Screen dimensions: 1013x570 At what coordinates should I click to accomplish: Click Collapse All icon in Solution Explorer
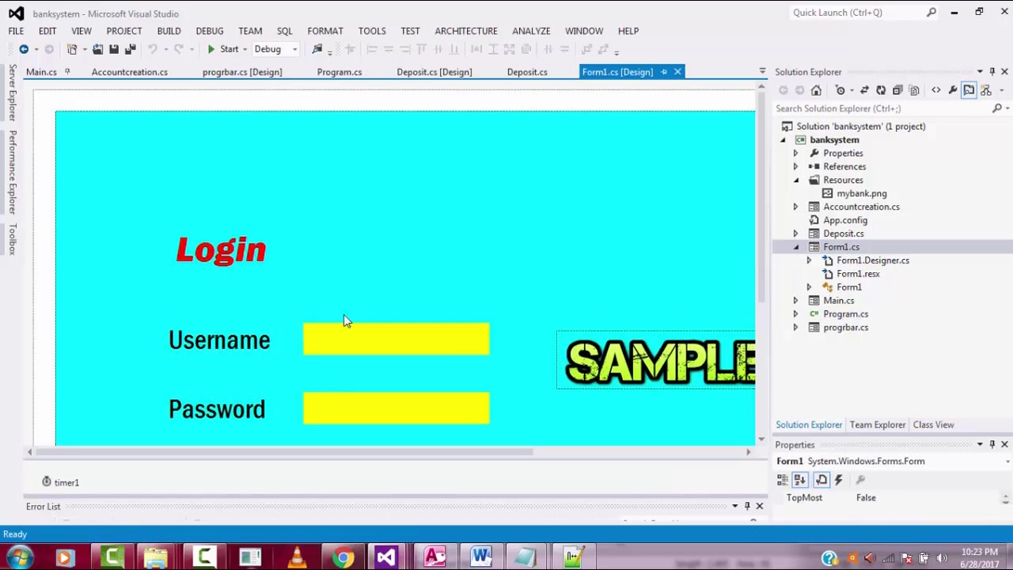point(897,90)
